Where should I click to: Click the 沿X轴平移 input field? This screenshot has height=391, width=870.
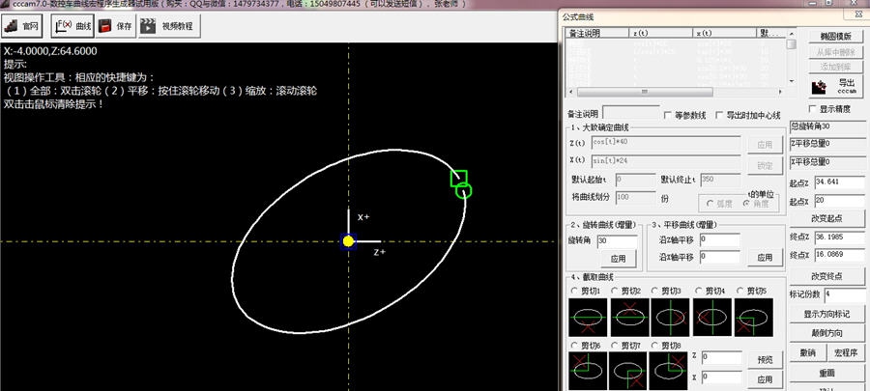pos(719,257)
